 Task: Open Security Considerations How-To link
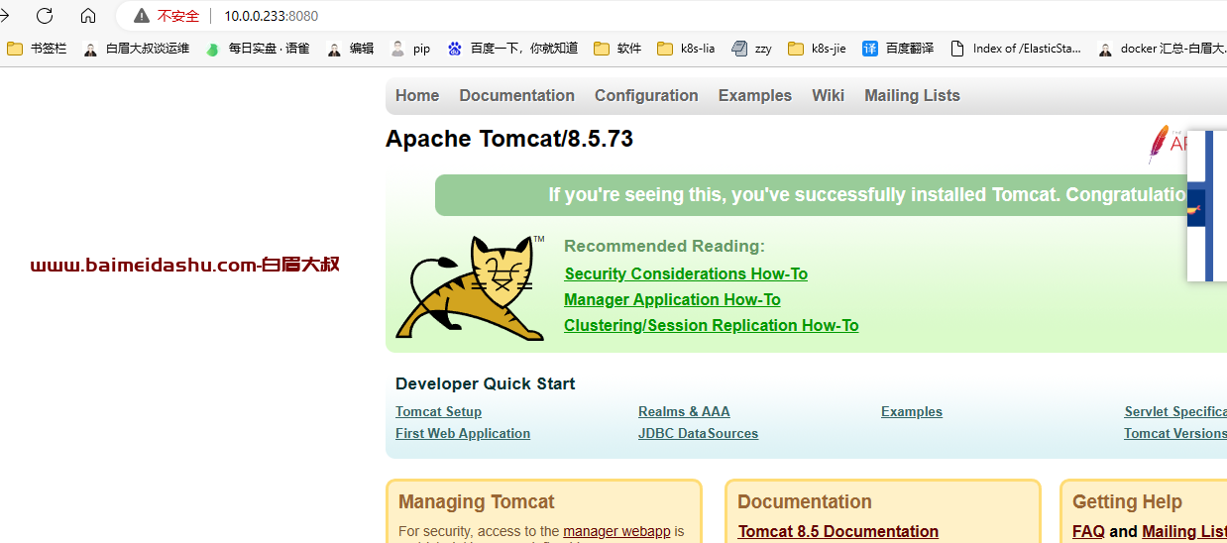(686, 273)
